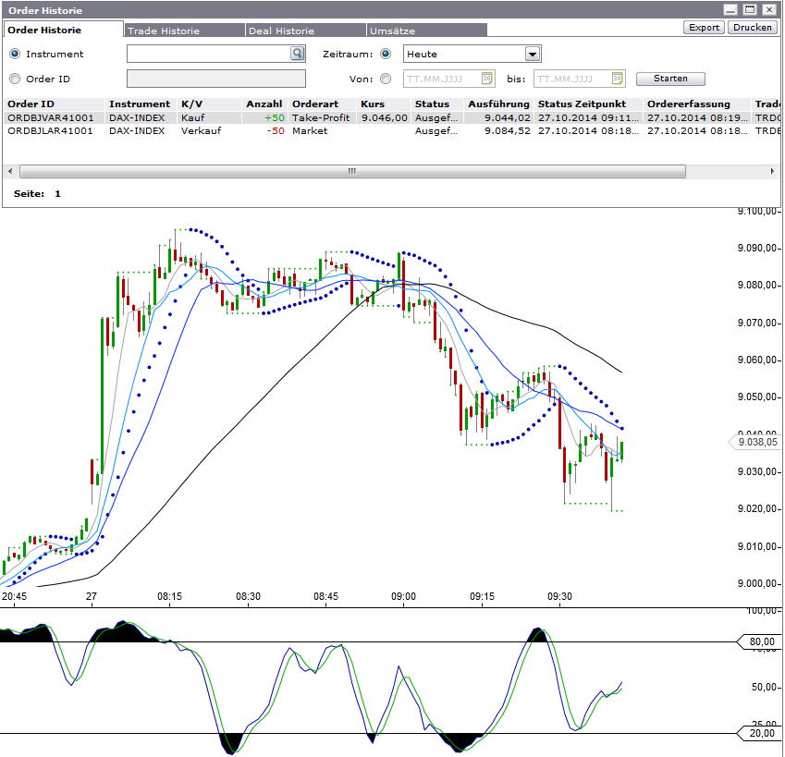Select order row ORDBJVAR41001
785x757 pixels.
point(391,117)
